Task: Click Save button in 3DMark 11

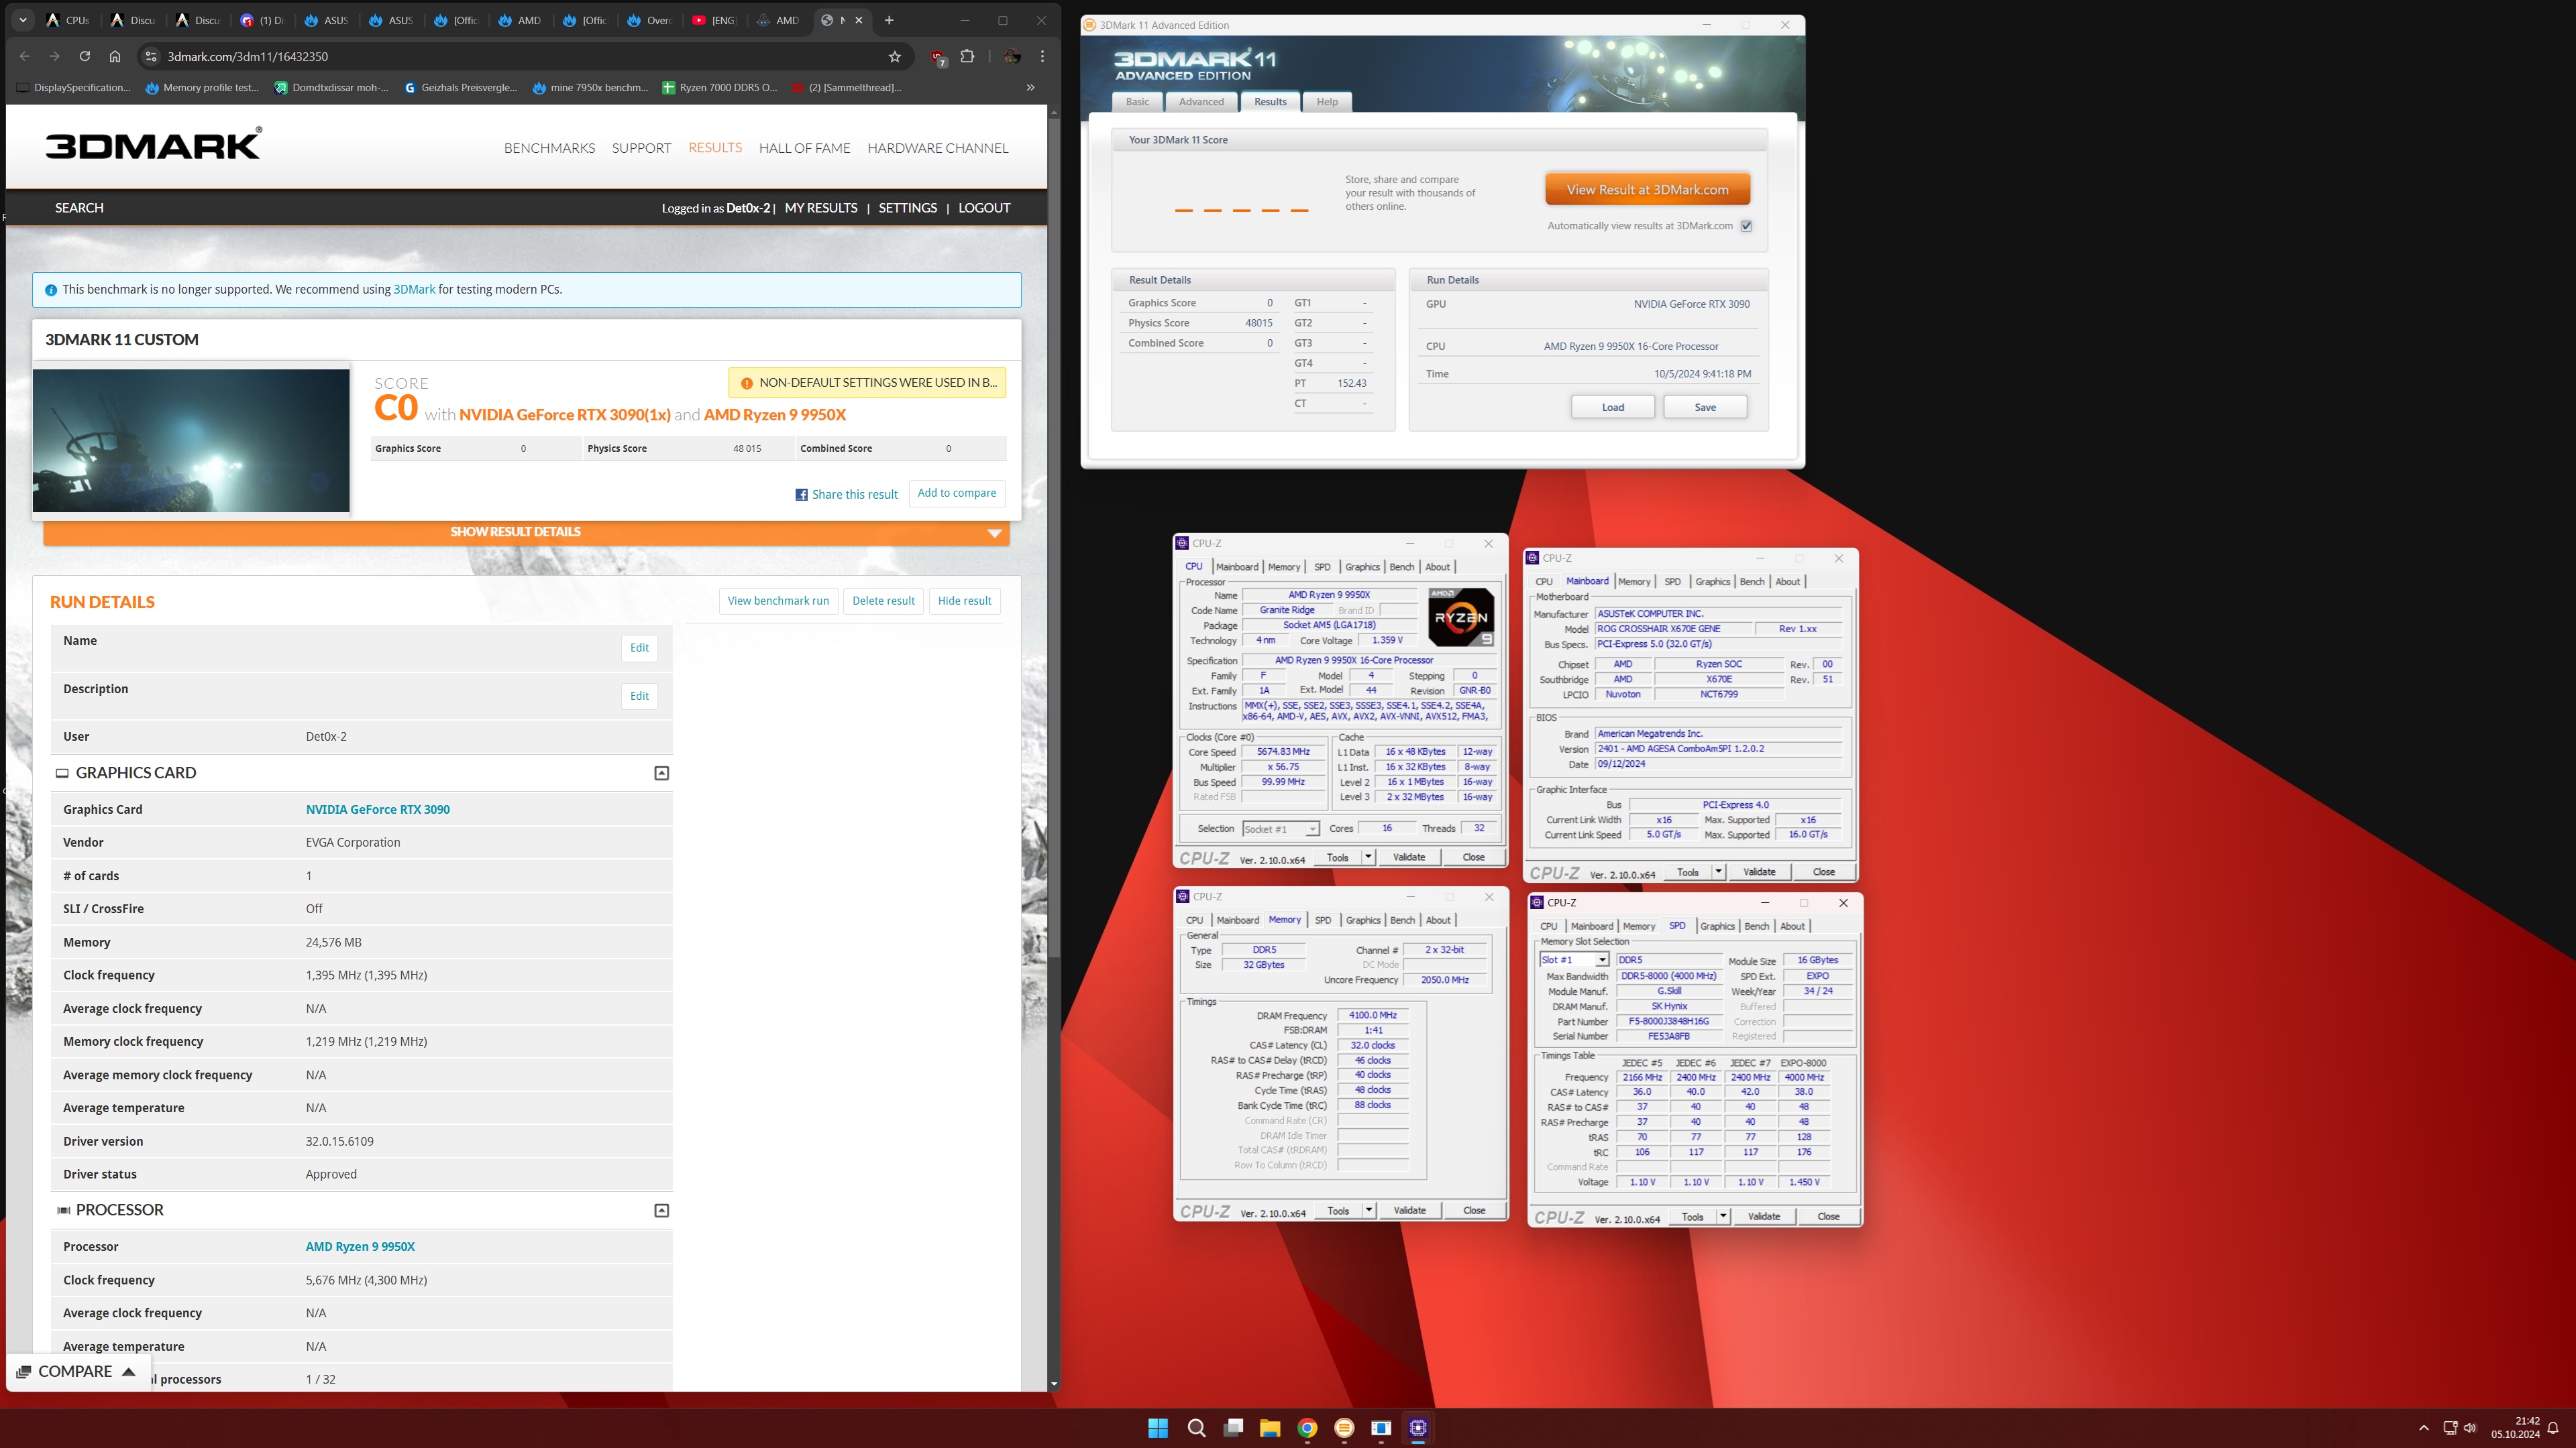Action: coord(1705,407)
